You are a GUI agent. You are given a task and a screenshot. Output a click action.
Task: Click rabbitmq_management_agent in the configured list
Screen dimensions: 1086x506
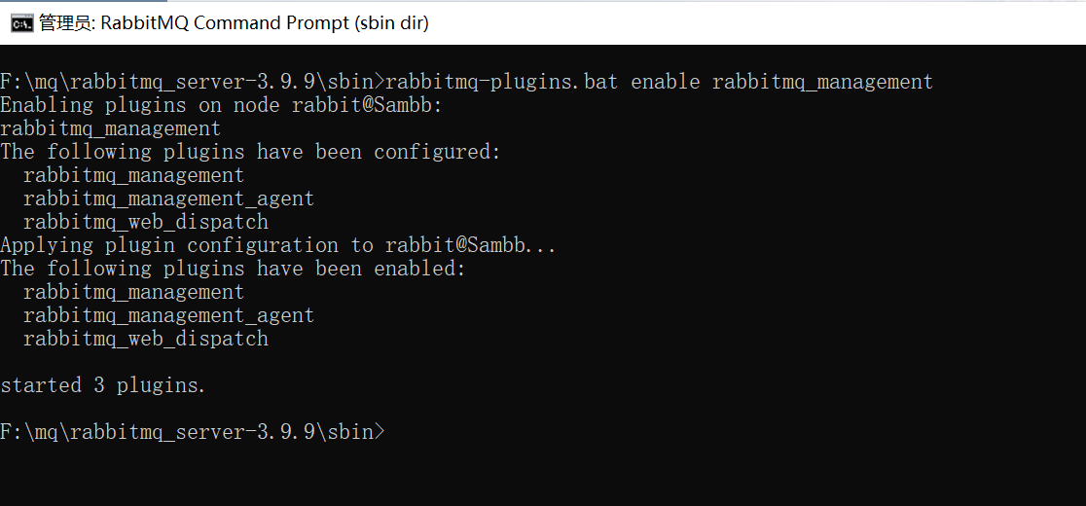(169, 199)
